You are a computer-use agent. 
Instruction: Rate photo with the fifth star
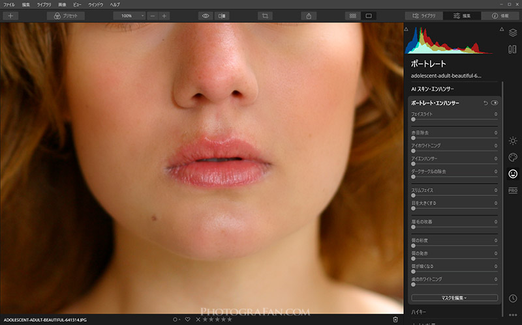click(x=230, y=319)
